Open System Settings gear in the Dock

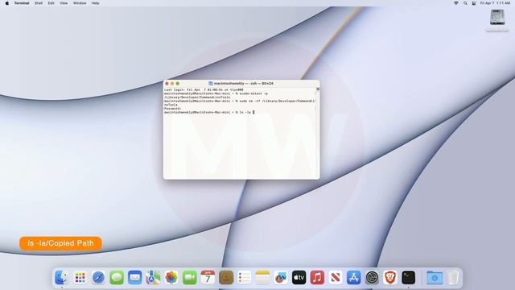click(x=372, y=278)
